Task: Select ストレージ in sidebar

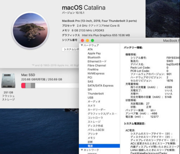Action: [x=94, y=122]
